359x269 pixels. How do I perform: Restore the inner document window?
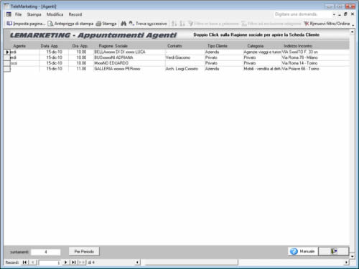coord(345,14)
